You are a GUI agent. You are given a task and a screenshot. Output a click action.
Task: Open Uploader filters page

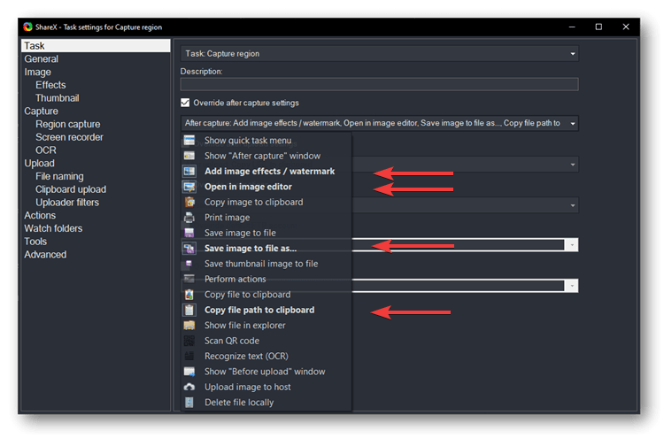(67, 203)
